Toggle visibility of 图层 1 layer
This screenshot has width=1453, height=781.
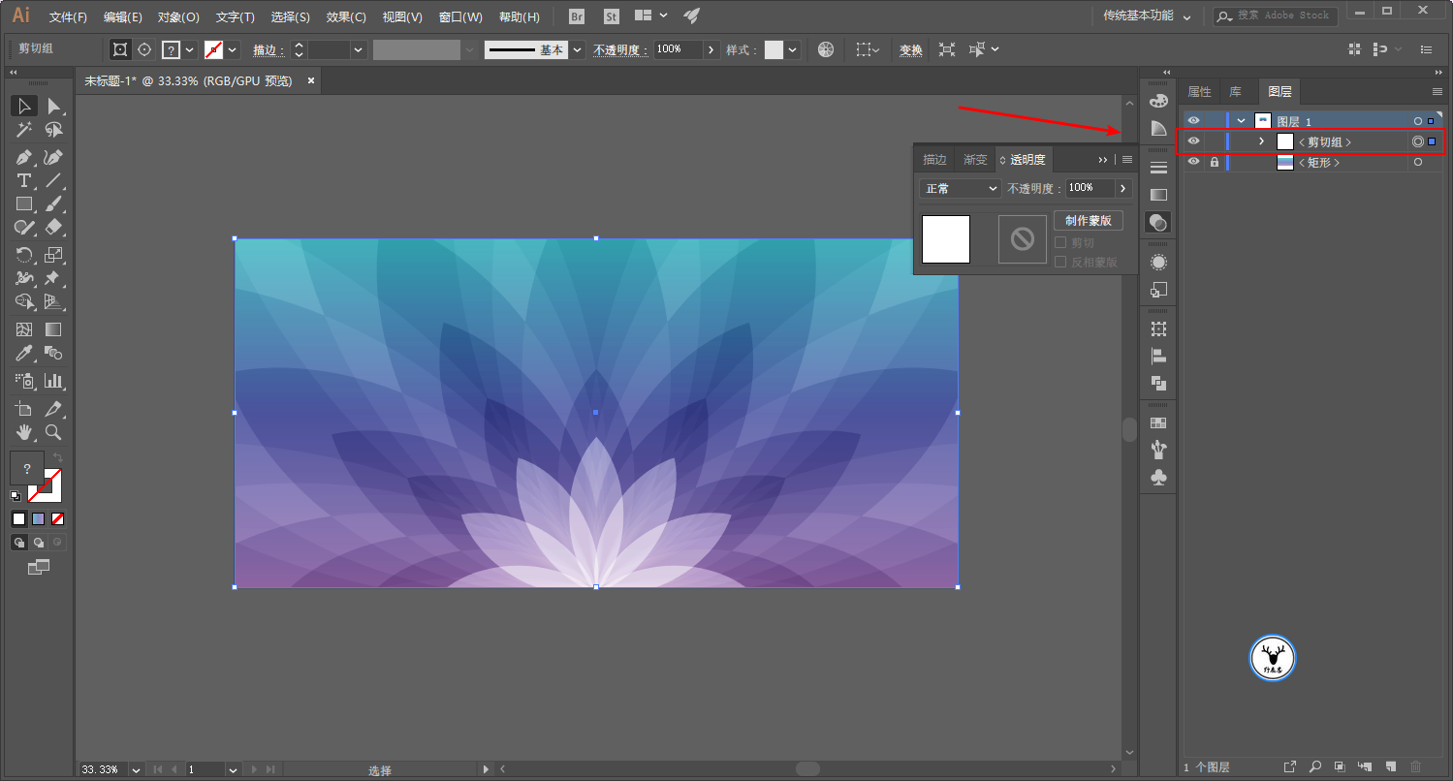click(x=1194, y=121)
